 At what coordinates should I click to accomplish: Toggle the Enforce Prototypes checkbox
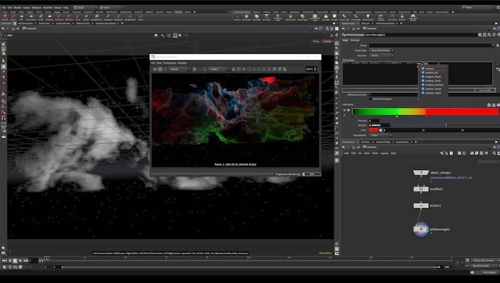coord(370,99)
